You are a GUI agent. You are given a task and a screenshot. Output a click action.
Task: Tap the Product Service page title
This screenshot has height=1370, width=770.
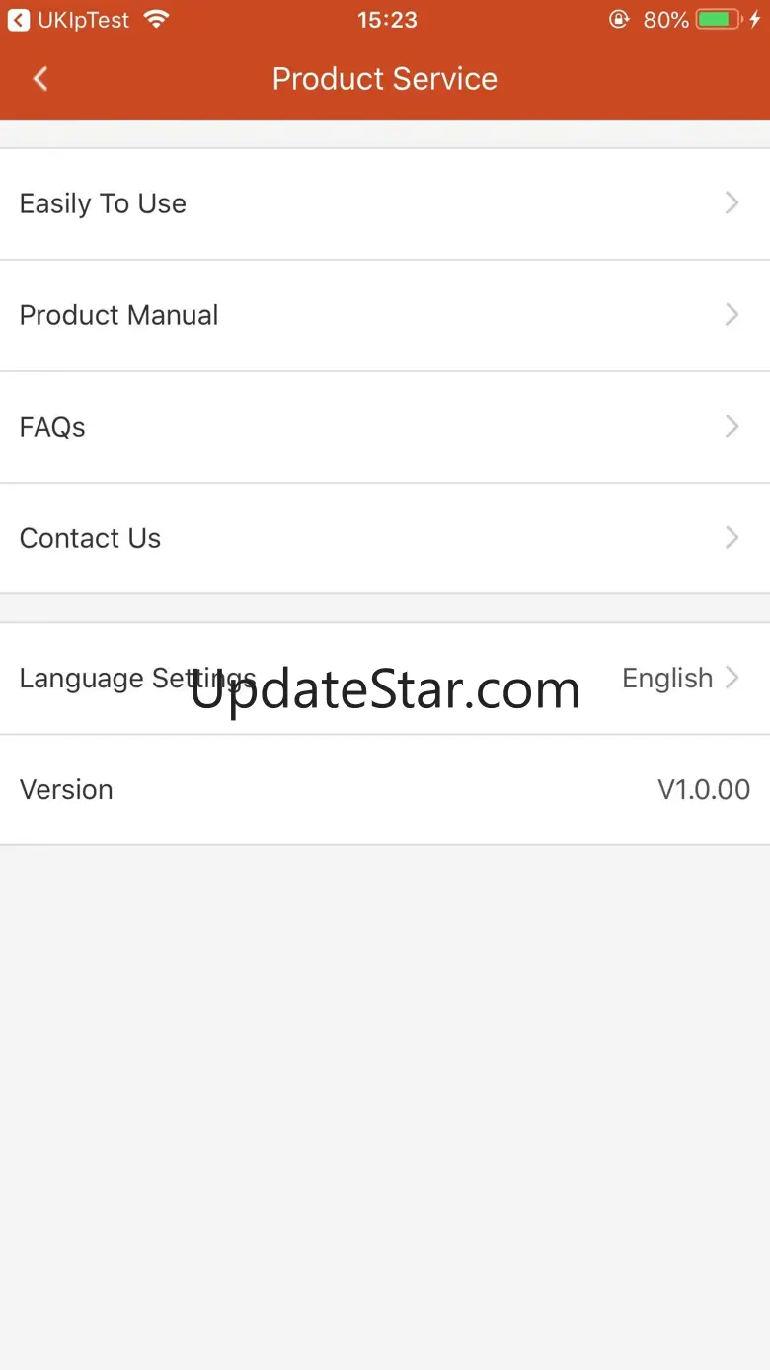pos(385,79)
